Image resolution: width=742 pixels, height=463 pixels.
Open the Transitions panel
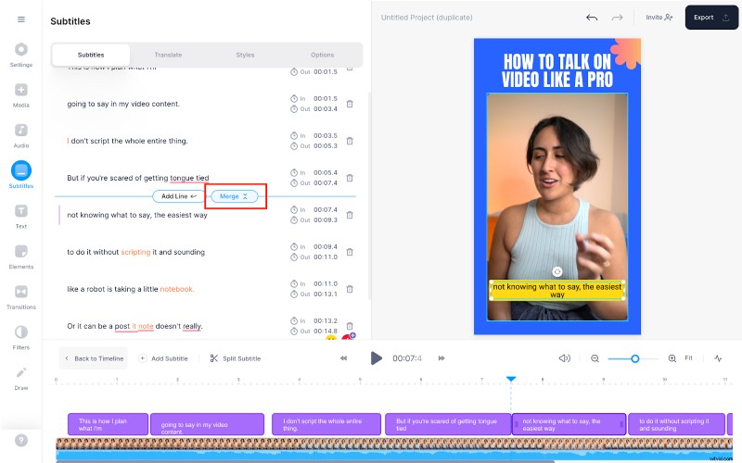(21, 296)
